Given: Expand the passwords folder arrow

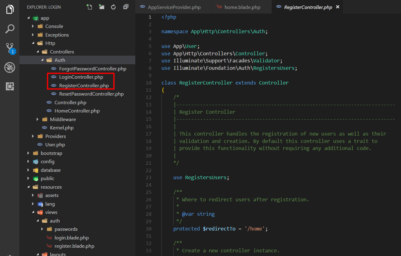Looking at the screenshot, I should (x=42, y=229).
